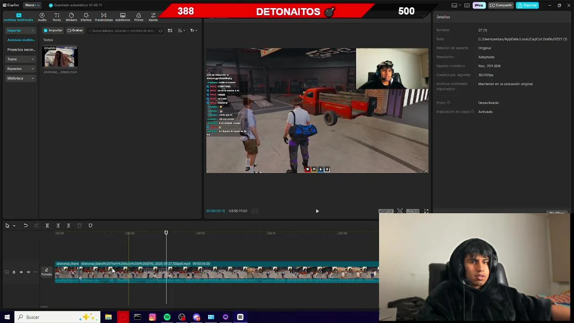574x323 pixels.
Task: Hide the main video track
Action: (21, 272)
